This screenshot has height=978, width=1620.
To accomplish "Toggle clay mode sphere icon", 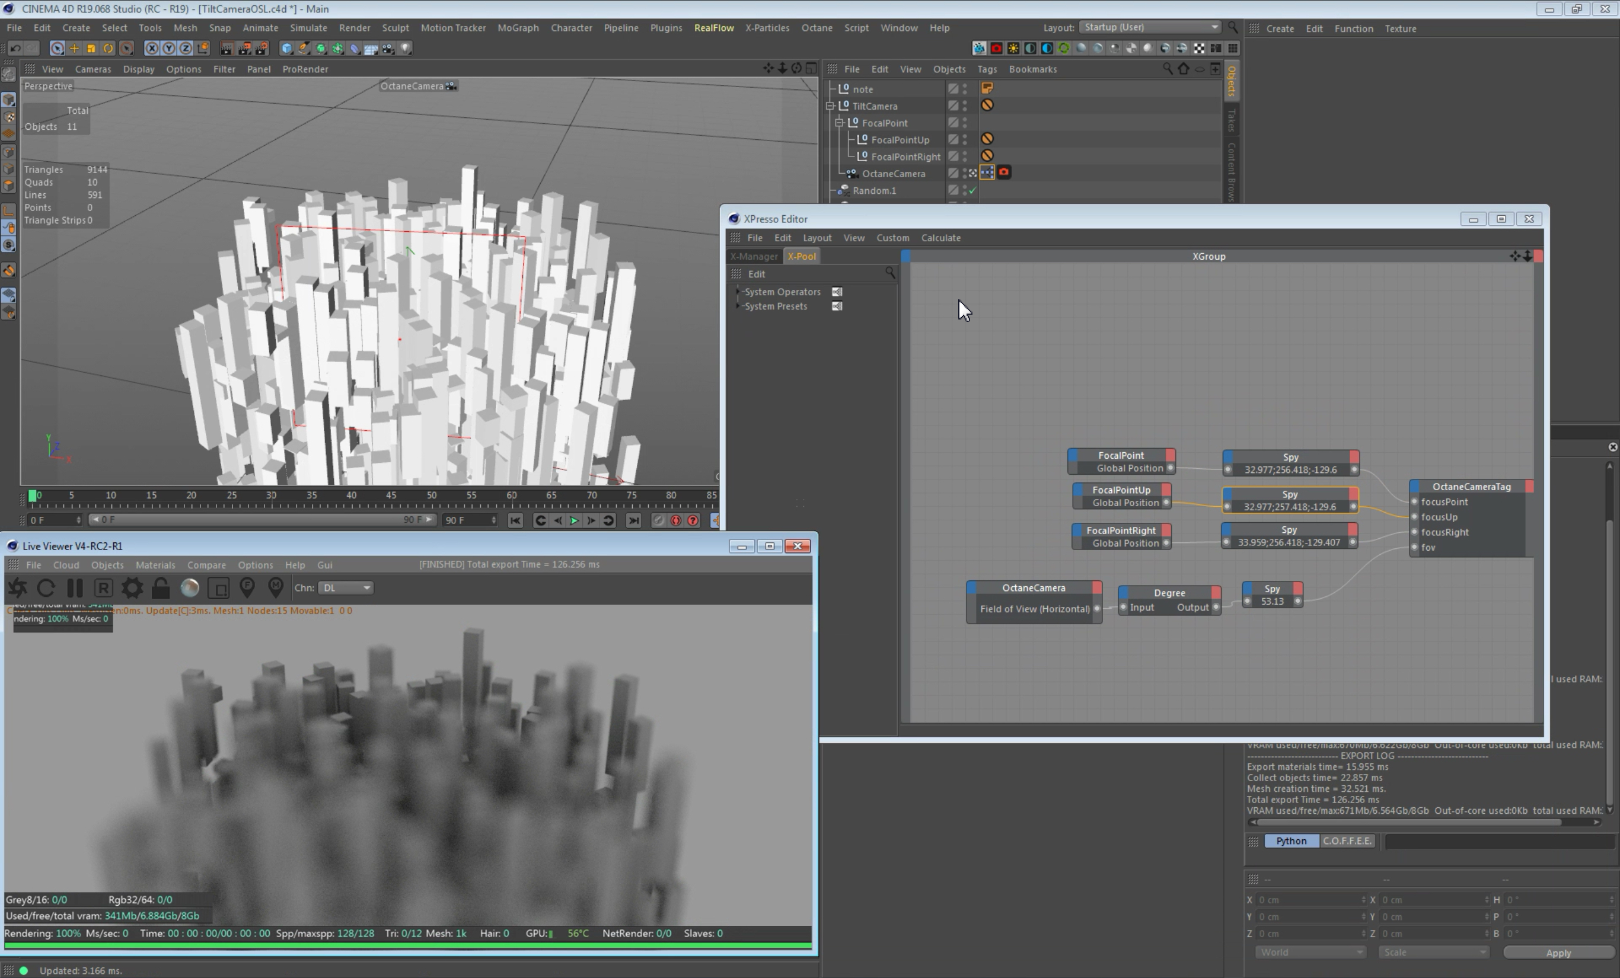I will pos(190,588).
